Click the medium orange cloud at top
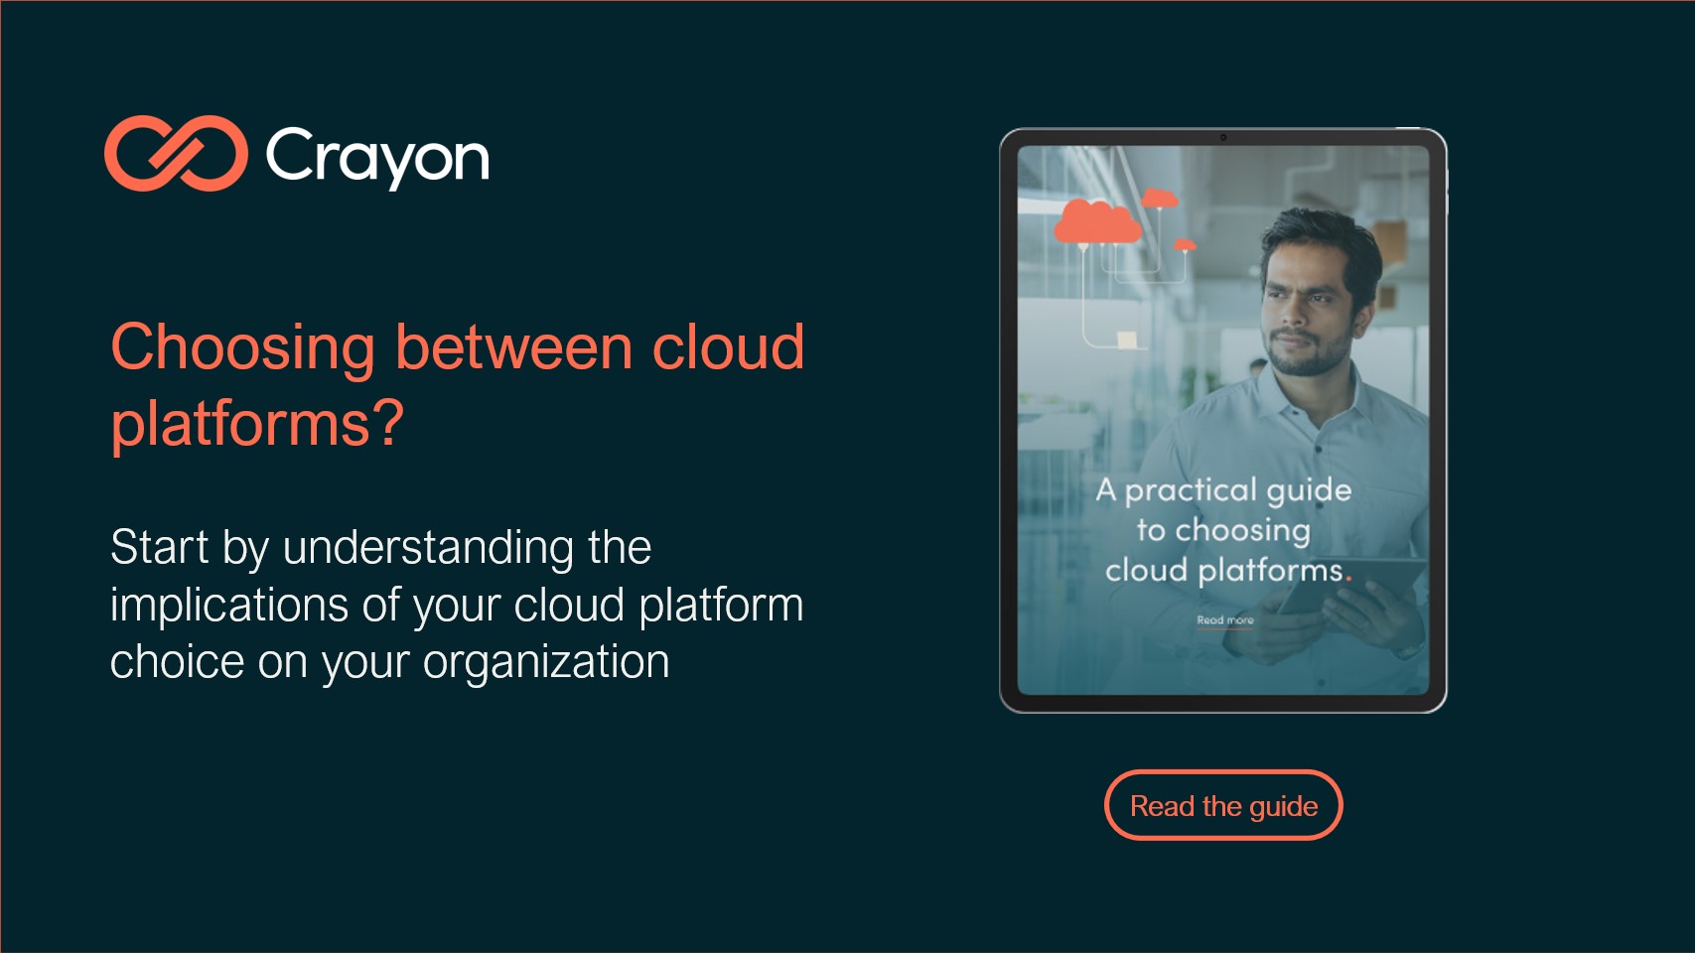 point(1159,199)
